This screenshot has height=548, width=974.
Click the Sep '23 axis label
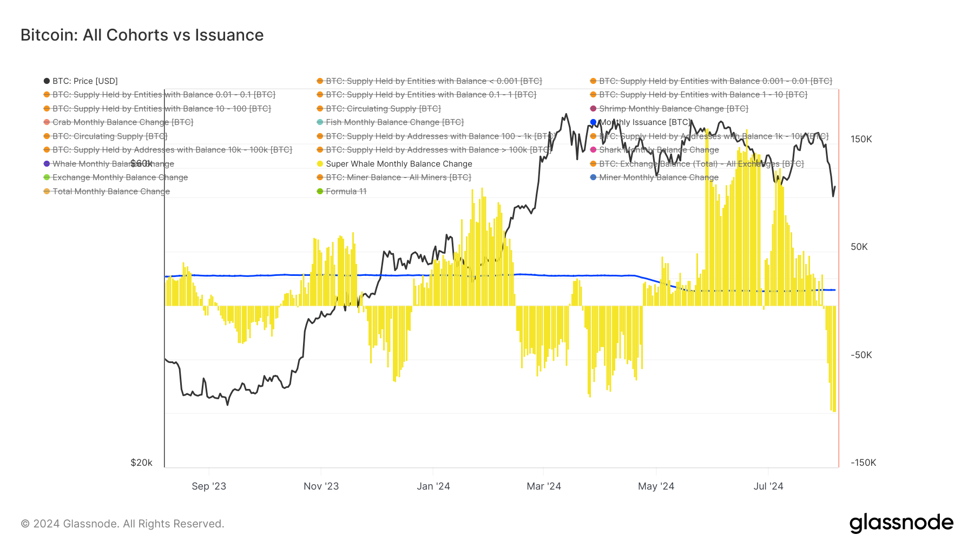tap(209, 486)
